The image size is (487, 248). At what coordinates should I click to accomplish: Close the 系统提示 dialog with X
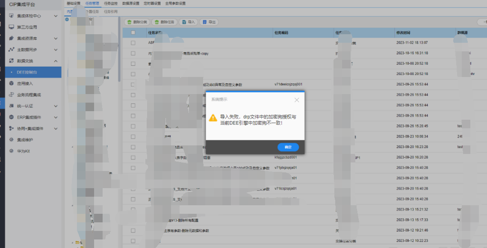pos(297,100)
